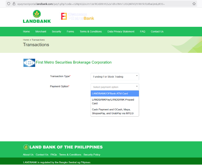Click the padlock site security icon
Screen dimensions: 202x165
pos(14,4)
